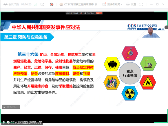Image resolution: width=168 pixels, height=126 pixels.
Task: Collapse the side panel arrow on right edge
Action: click(x=166, y=27)
